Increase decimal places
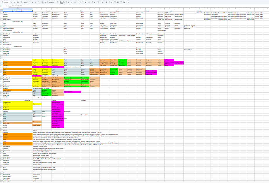 point(42,2)
